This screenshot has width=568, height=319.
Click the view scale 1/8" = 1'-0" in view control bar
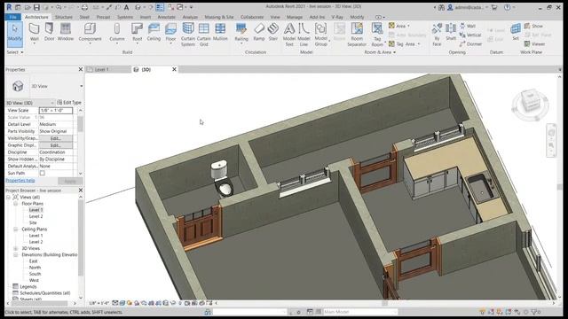click(x=99, y=303)
